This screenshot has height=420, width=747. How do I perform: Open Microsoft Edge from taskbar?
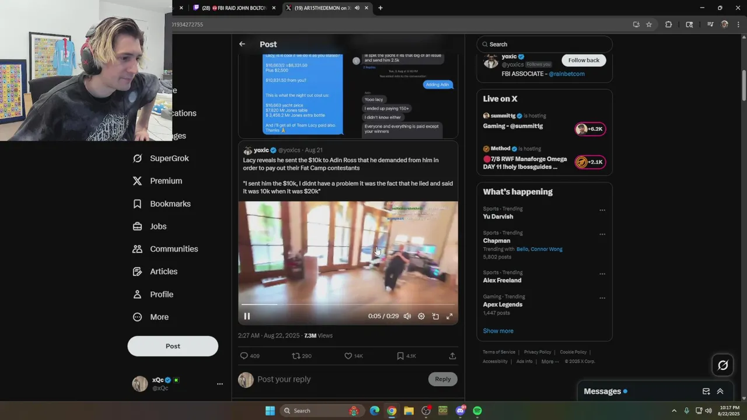pos(375,411)
